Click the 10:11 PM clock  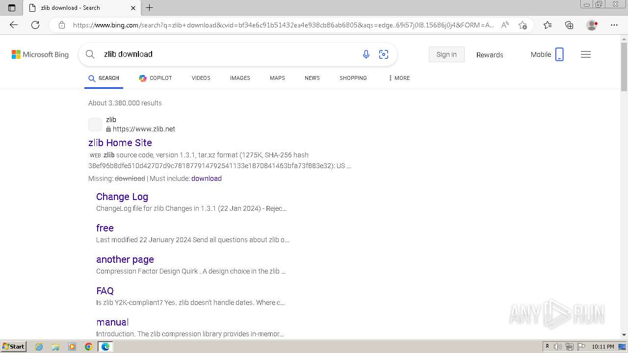click(x=603, y=347)
